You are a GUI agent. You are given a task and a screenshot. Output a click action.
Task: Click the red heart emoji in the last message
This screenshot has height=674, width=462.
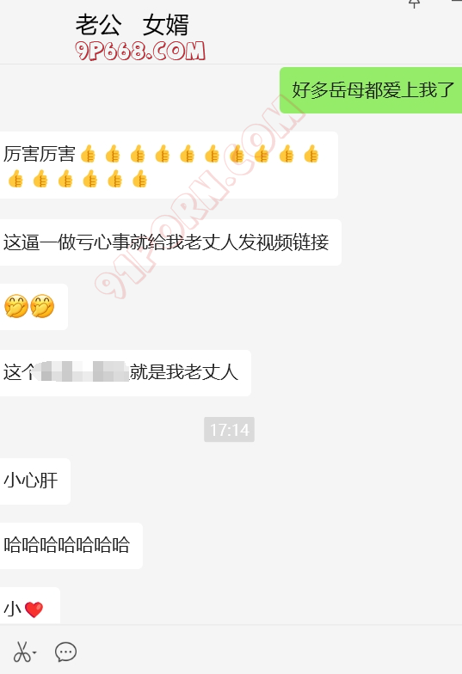tap(34, 610)
